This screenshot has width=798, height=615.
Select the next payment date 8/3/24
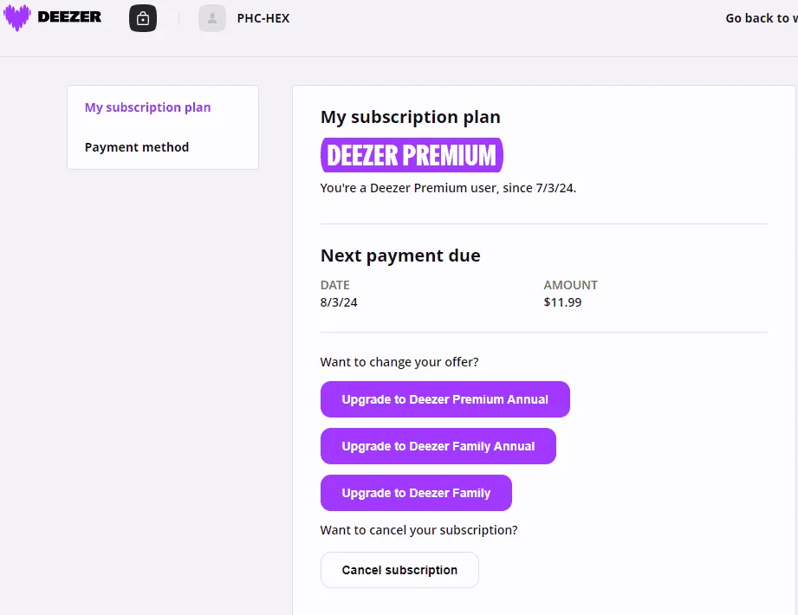coord(339,302)
